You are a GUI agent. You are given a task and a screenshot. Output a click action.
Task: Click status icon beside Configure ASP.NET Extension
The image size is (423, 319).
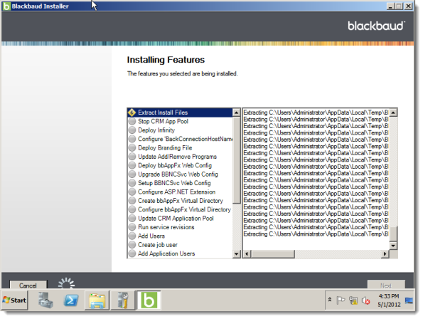[x=132, y=192]
